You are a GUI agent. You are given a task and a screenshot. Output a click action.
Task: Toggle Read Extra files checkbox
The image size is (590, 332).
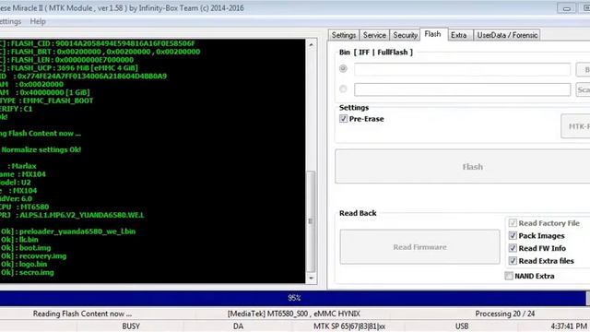point(513,260)
